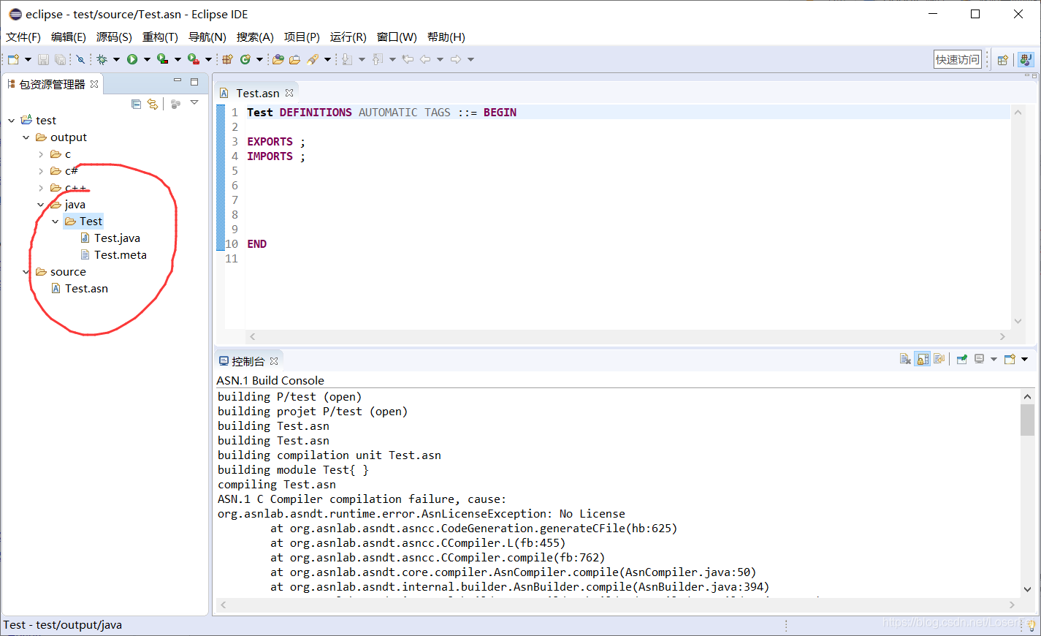Click the Clear Console icon
Viewport: 1041px width, 636px height.
click(x=905, y=359)
